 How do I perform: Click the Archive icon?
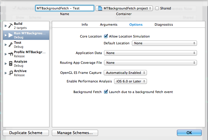(11, 73)
